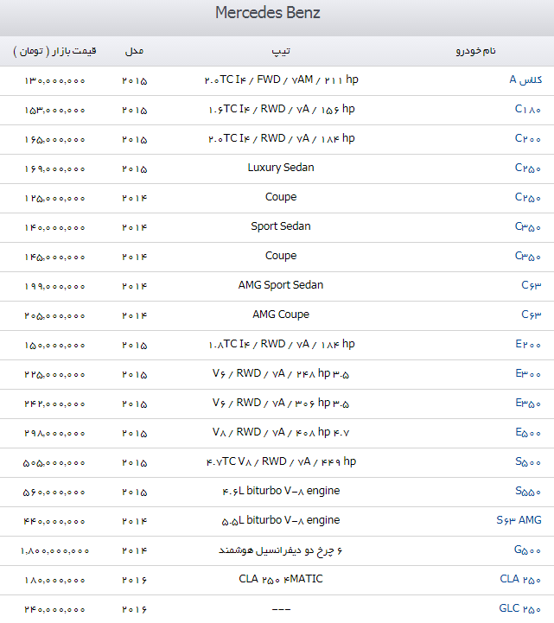Open the S۵۵۰ model link

click(x=528, y=492)
